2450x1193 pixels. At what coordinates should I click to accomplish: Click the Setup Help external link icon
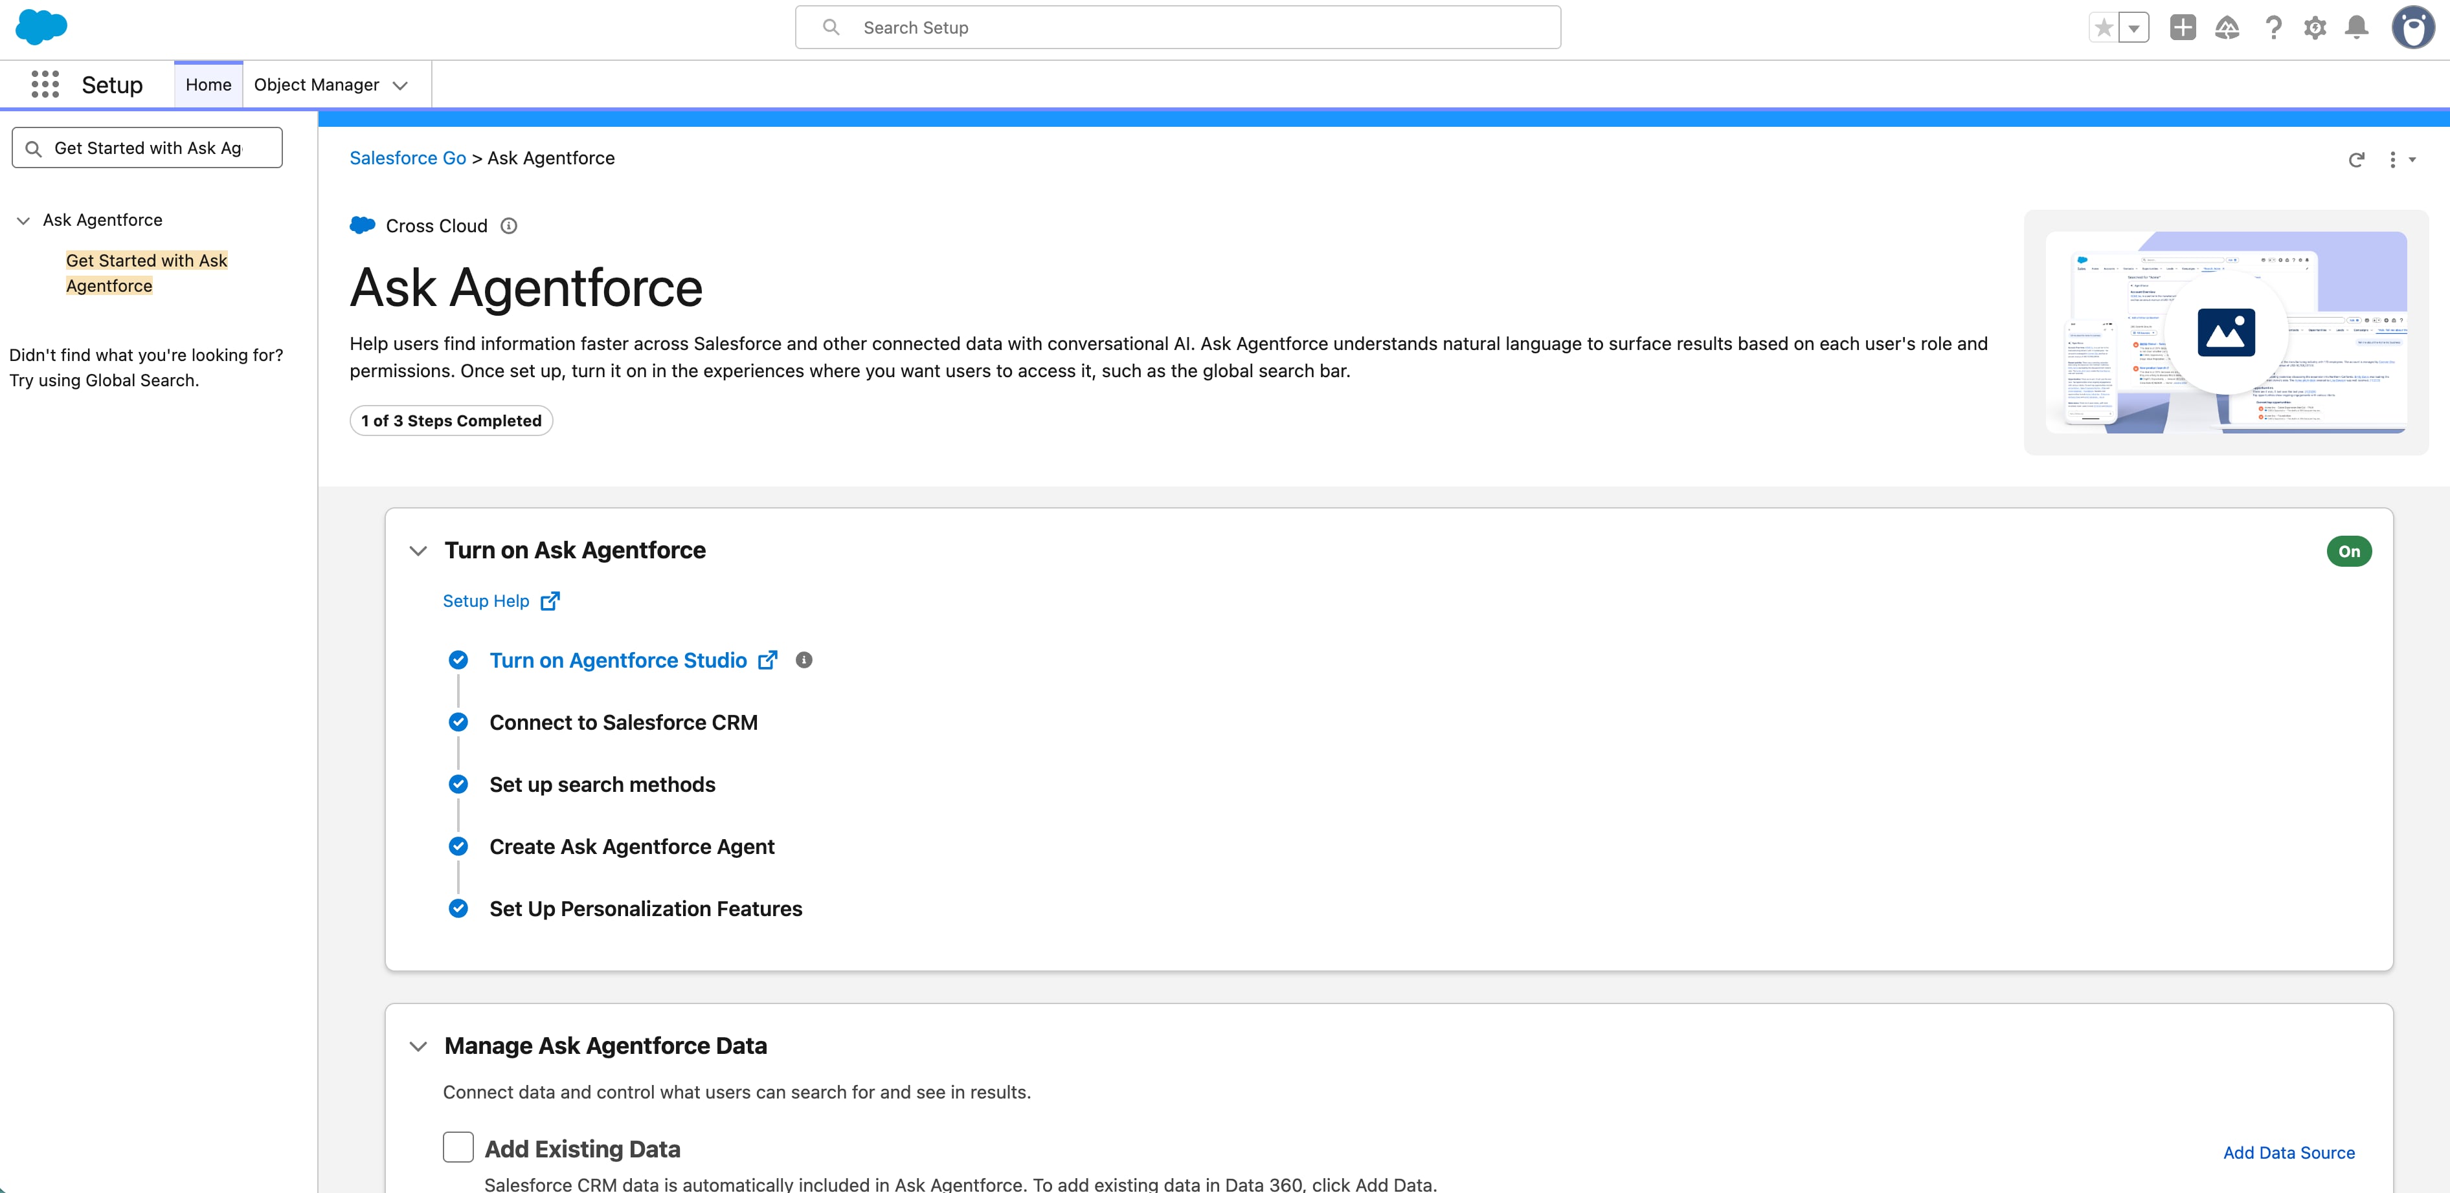(550, 601)
